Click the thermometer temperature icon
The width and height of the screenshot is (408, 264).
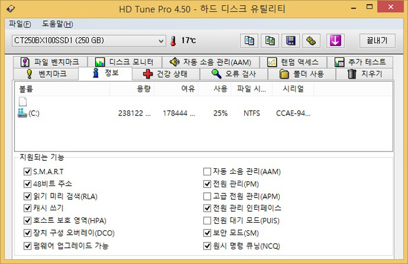point(173,41)
